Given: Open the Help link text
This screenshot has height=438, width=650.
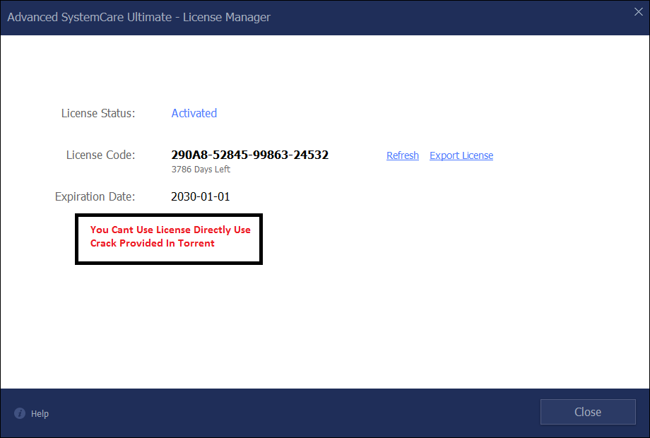Looking at the screenshot, I should coord(40,413).
